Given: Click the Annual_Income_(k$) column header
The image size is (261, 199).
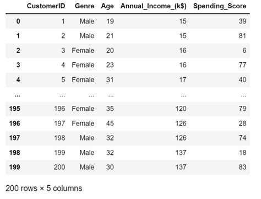Looking at the screenshot, I should click(x=154, y=7).
